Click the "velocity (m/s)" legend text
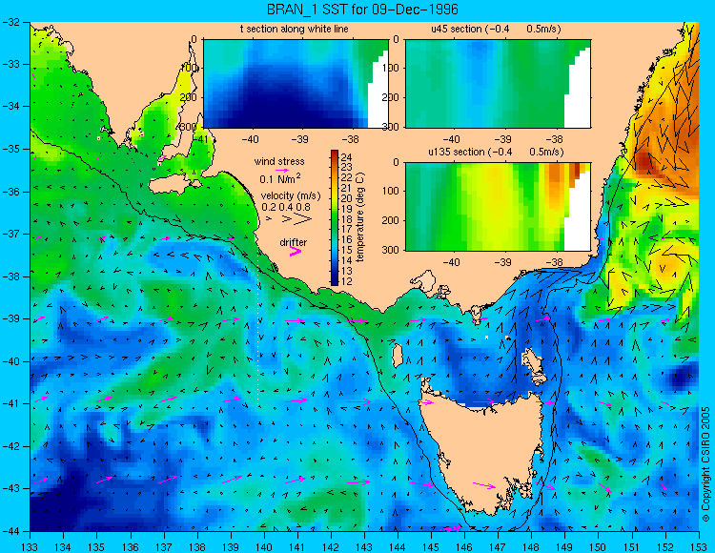This screenshot has height=553, width=715. 291,195
